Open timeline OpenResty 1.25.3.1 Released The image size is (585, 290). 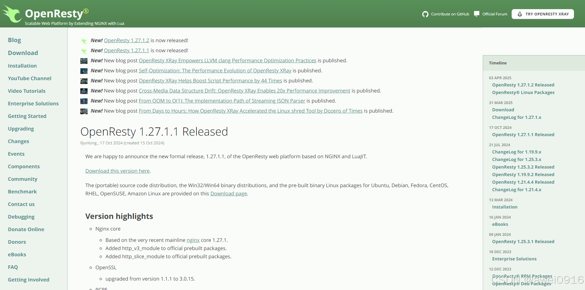(x=523, y=242)
